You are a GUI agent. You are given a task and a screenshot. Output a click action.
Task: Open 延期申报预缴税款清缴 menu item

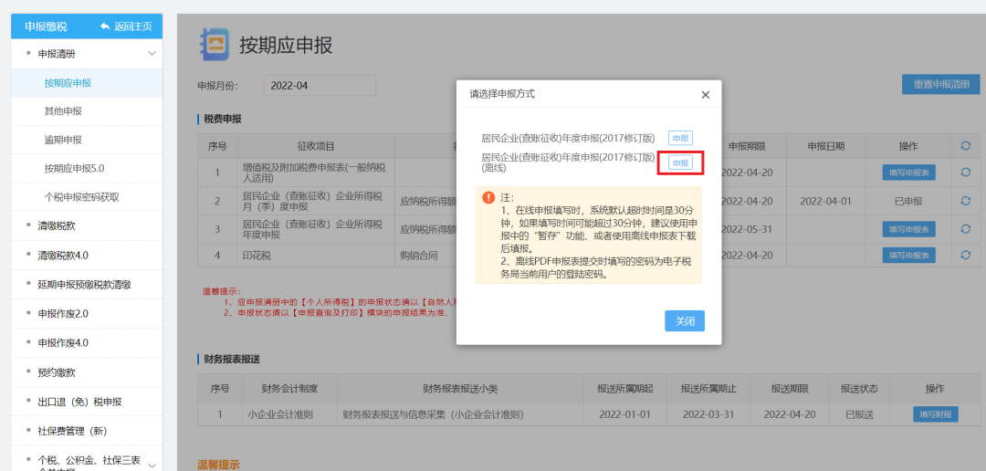84,284
